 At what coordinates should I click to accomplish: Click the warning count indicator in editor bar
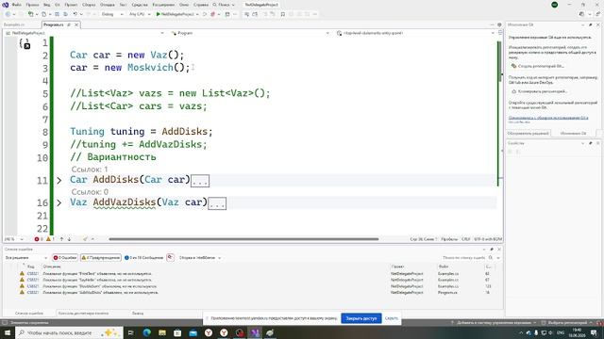point(50,239)
